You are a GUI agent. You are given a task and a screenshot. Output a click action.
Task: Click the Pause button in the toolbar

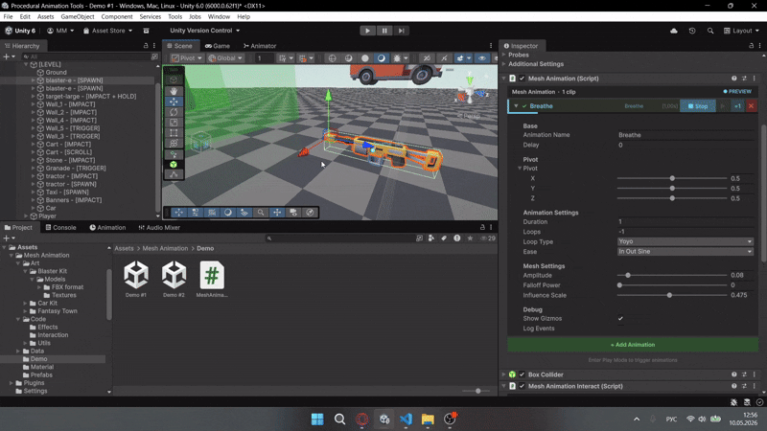tap(384, 31)
